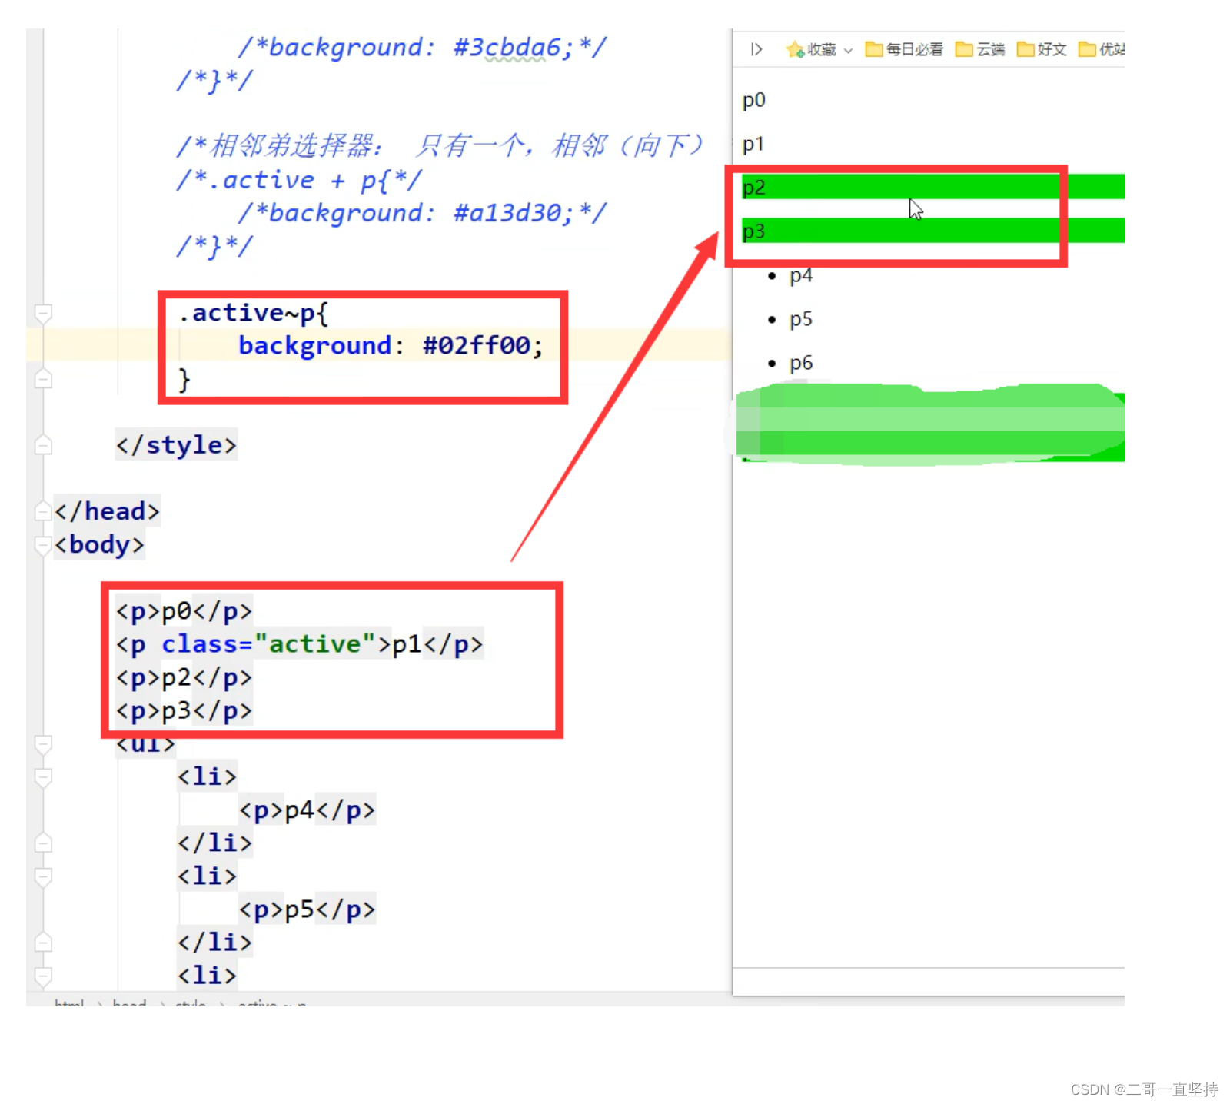Click the background property name in active rule
This screenshot has height=1104, width=1230.
click(315, 346)
